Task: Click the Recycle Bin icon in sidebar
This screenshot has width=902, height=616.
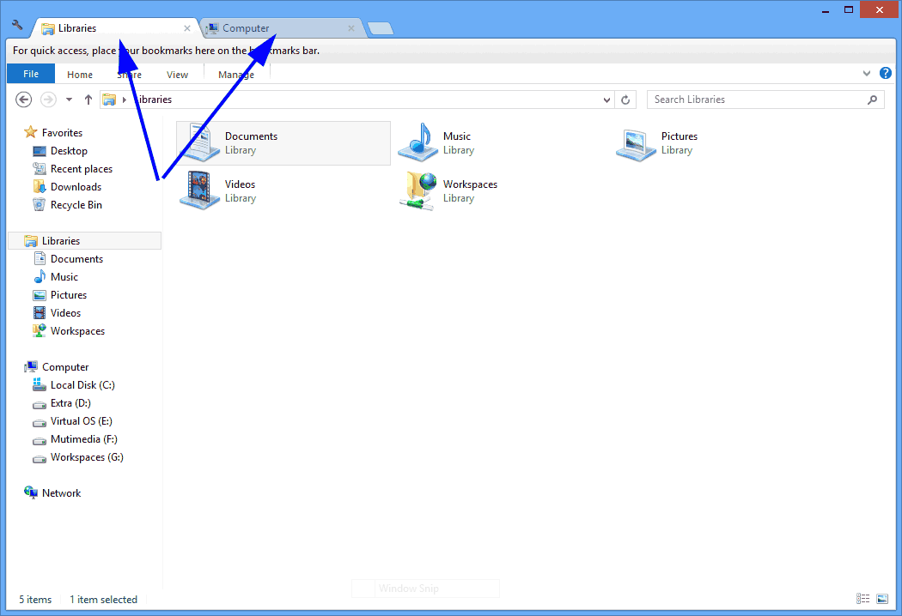Action: coord(40,204)
